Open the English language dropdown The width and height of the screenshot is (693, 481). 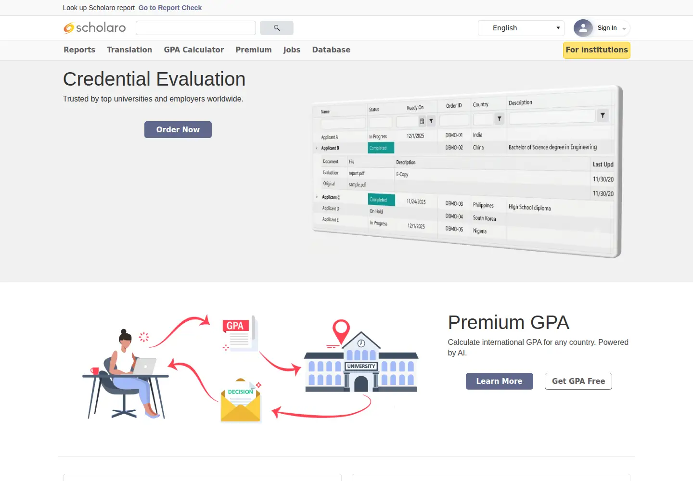tap(521, 28)
